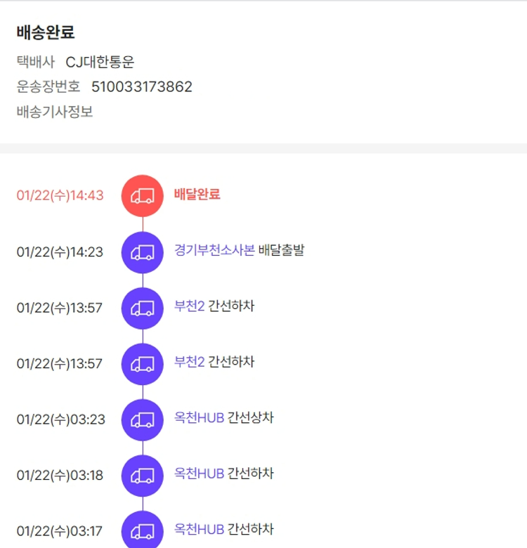Click the truck icon beside 경기부천소사본 배달출발
Viewport: 527px width, 548px height.
[143, 252]
